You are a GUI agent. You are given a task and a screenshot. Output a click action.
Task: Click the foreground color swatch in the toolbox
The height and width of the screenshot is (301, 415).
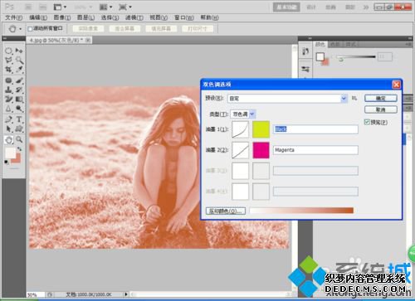click(x=11, y=153)
